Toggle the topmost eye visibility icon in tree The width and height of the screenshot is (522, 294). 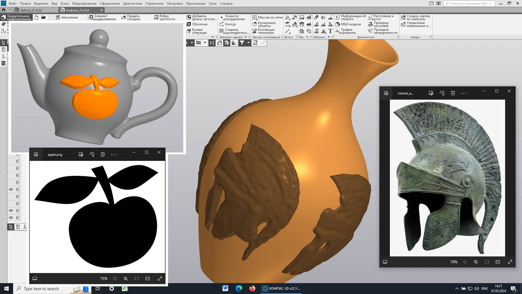(x=11, y=189)
